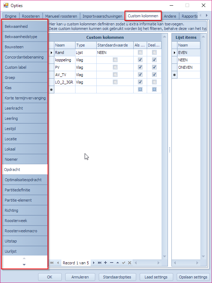Cancel edit with X icon in navigator

pos(129,263)
